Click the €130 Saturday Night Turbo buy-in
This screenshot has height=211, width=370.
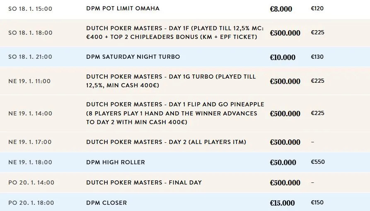tap(317, 57)
